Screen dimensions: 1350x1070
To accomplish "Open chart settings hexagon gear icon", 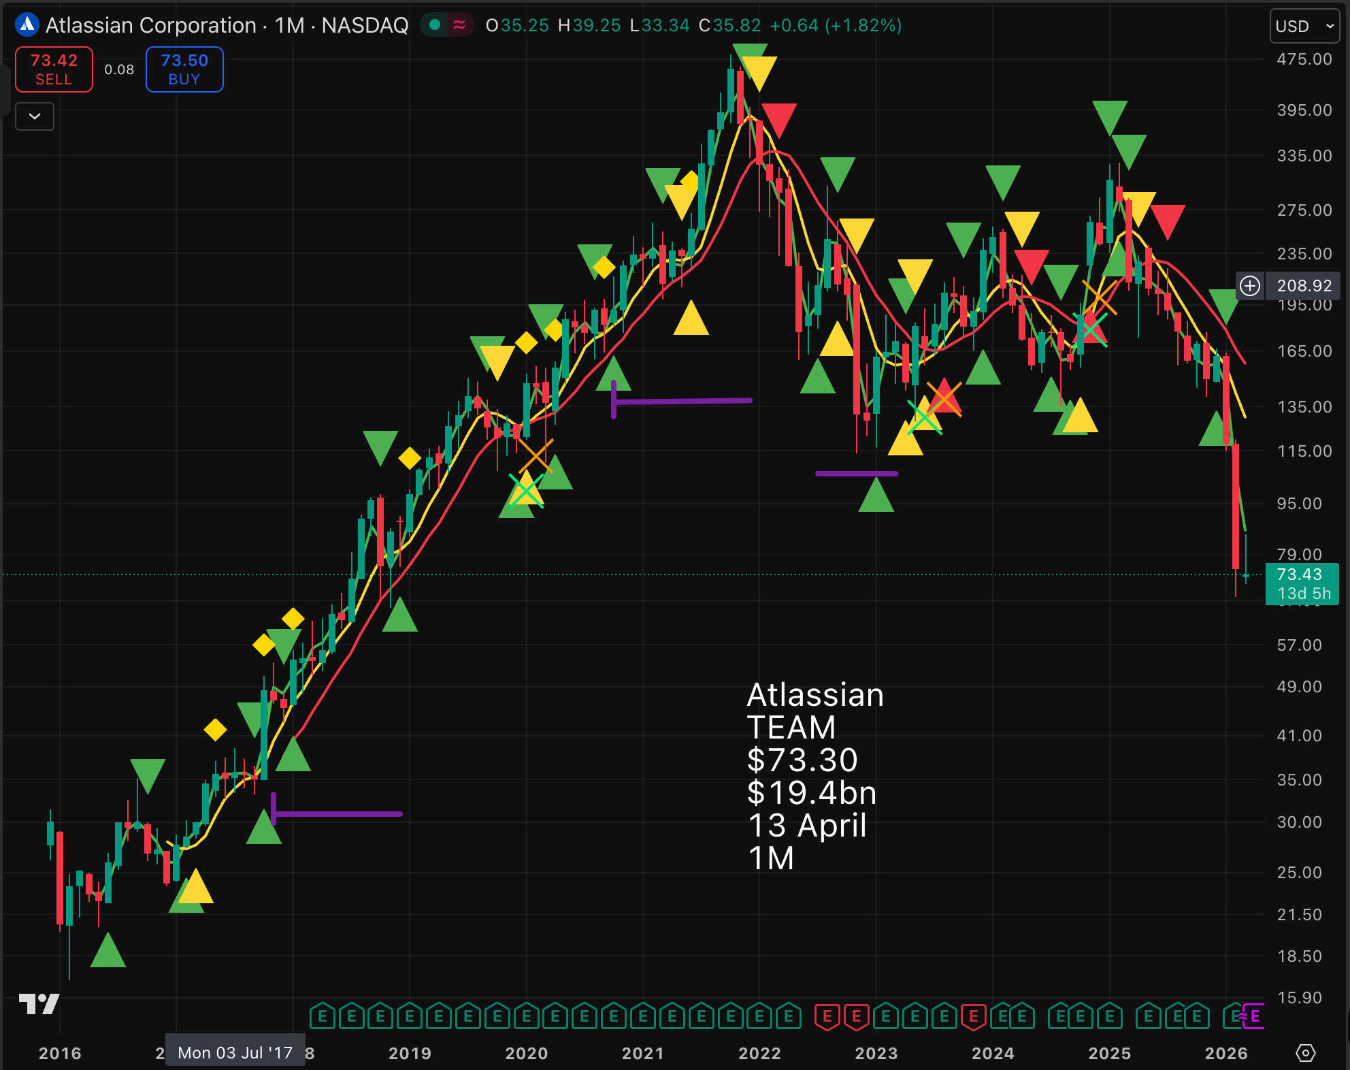I will 1305,1053.
